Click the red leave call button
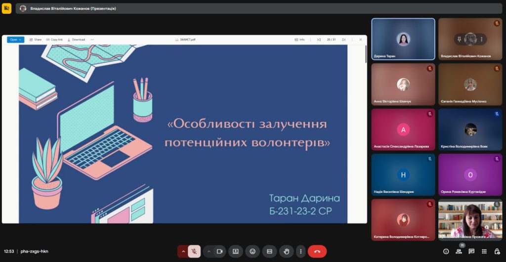 (x=317, y=251)
